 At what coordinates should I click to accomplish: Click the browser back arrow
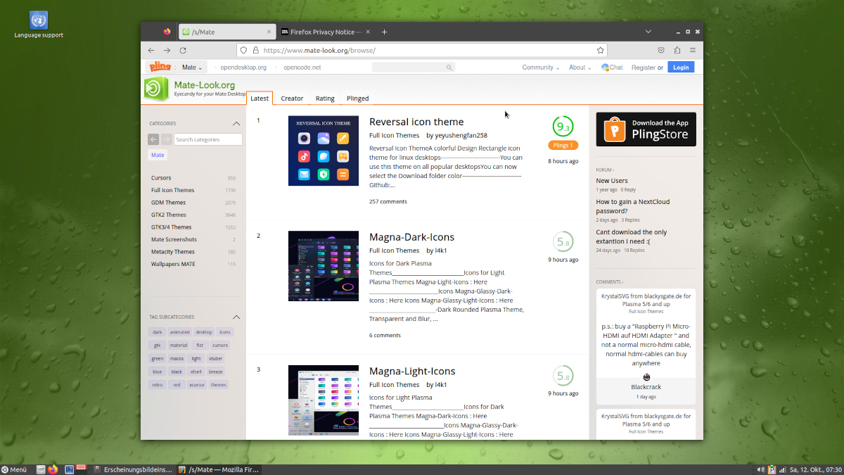[x=151, y=51]
